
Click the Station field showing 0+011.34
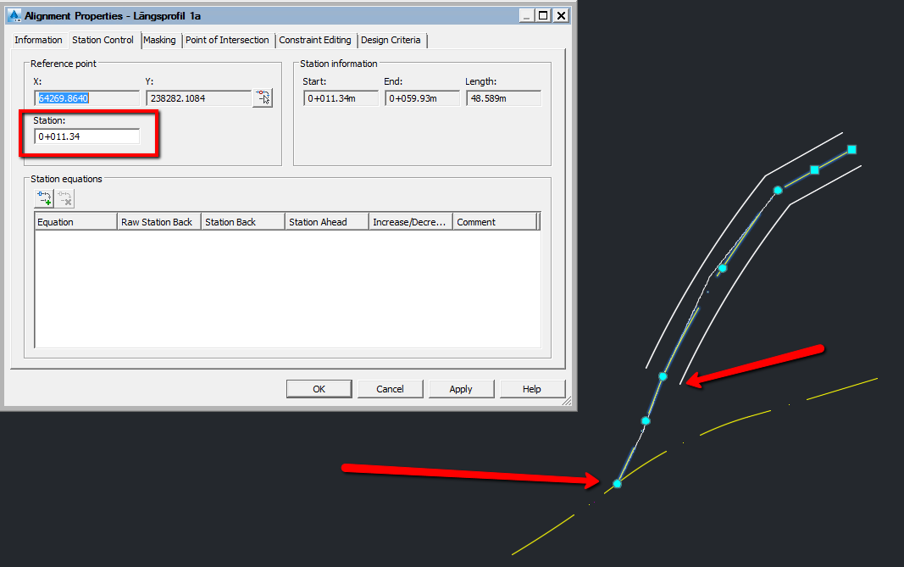click(x=86, y=136)
